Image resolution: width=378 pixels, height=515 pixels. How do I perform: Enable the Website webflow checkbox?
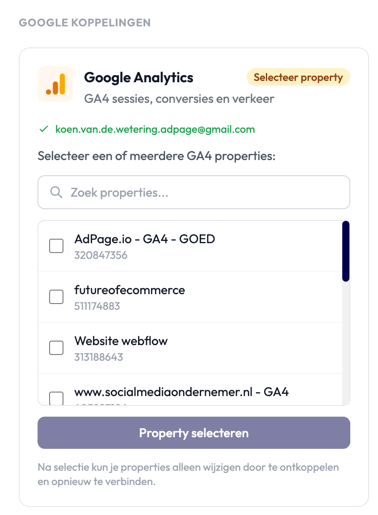point(56,347)
